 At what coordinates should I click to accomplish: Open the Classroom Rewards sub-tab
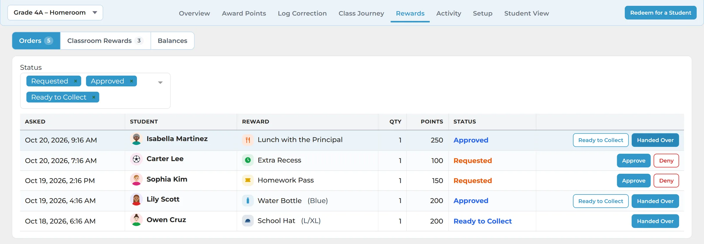tap(105, 41)
